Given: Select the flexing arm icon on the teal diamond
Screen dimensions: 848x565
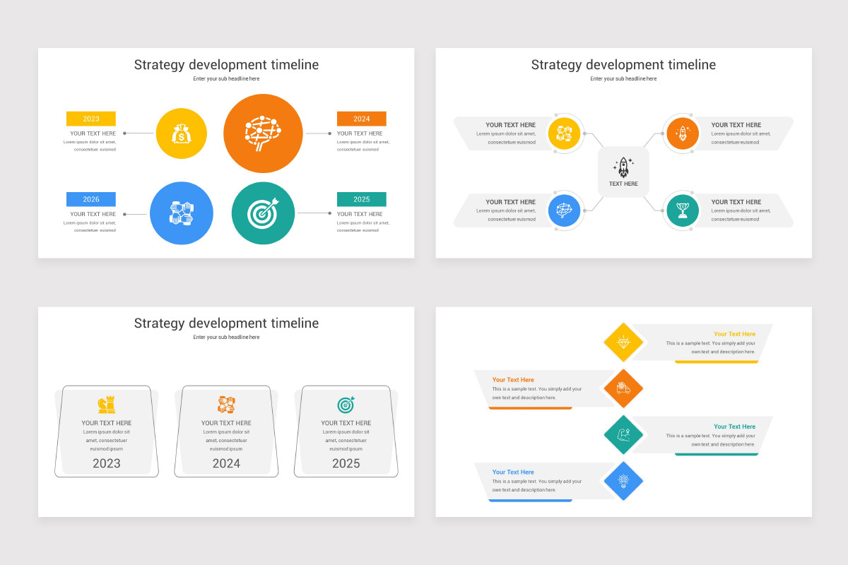Looking at the screenshot, I should click(623, 434).
